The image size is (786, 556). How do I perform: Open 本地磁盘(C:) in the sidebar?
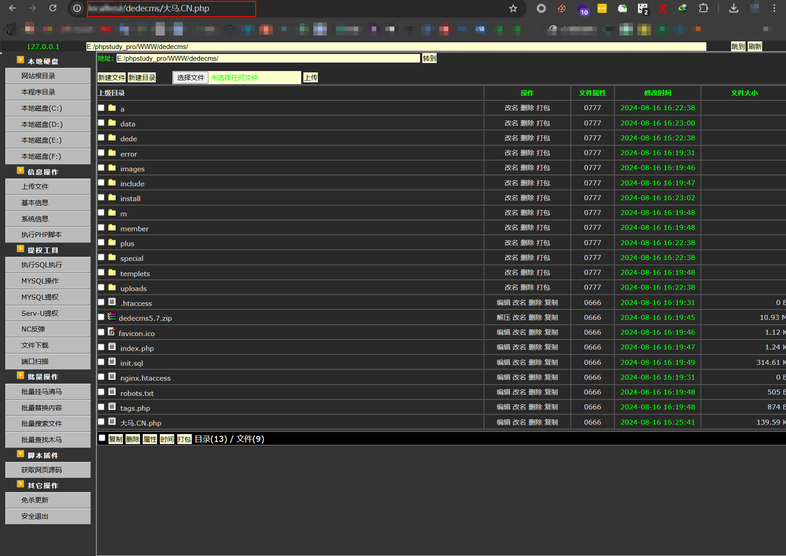click(x=48, y=108)
